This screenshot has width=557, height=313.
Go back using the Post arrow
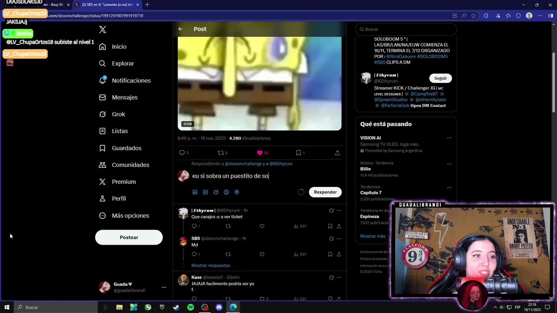(181, 29)
